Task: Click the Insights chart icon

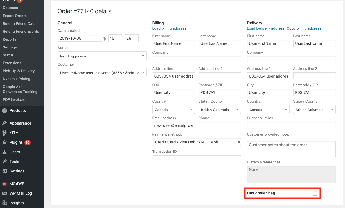Action: click(x=4, y=203)
